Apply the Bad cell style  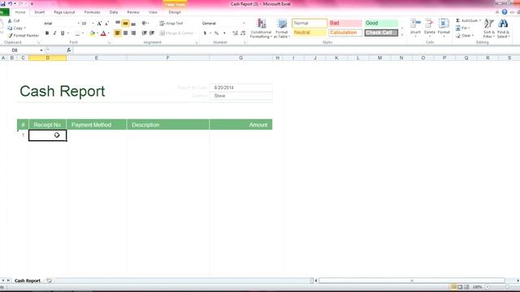click(x=345, y=24)
